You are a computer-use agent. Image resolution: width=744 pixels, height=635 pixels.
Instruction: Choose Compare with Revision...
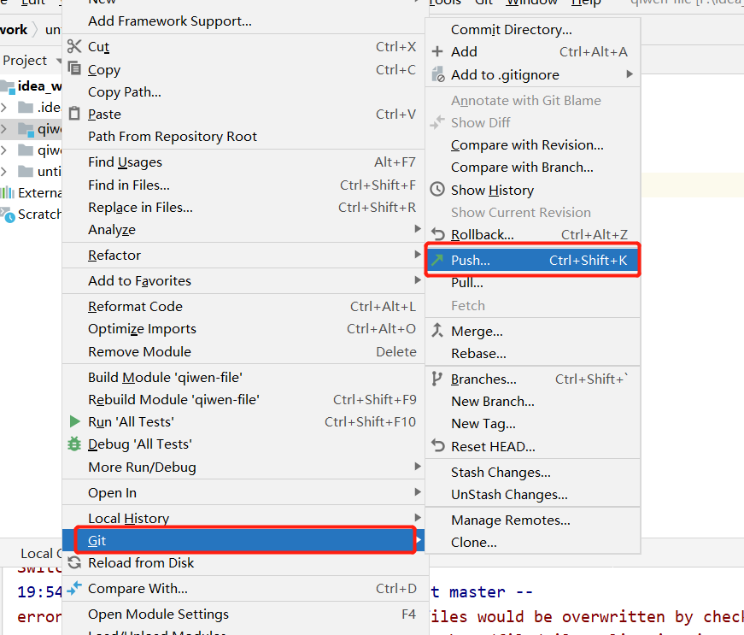[533, 144]
